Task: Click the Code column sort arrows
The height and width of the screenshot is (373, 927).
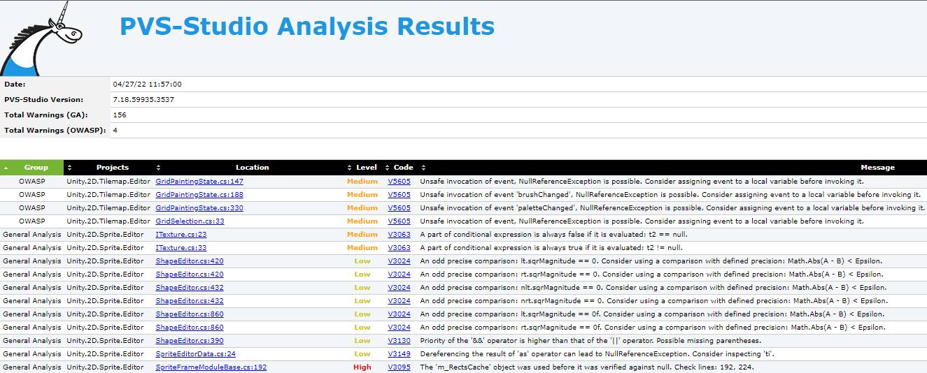Action: (x=388, y=168)
